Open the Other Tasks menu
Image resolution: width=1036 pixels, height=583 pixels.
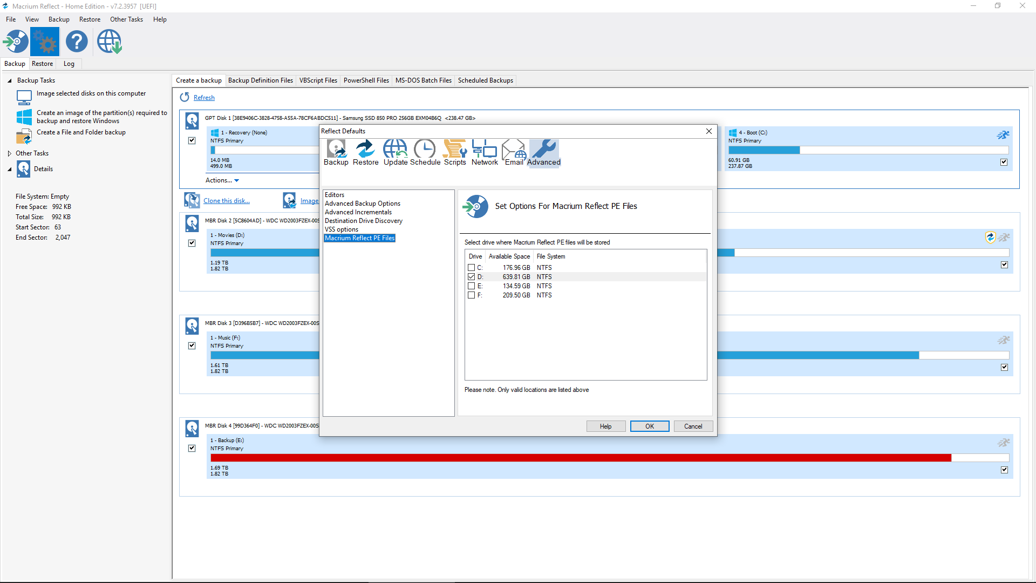tap(126, 19)
